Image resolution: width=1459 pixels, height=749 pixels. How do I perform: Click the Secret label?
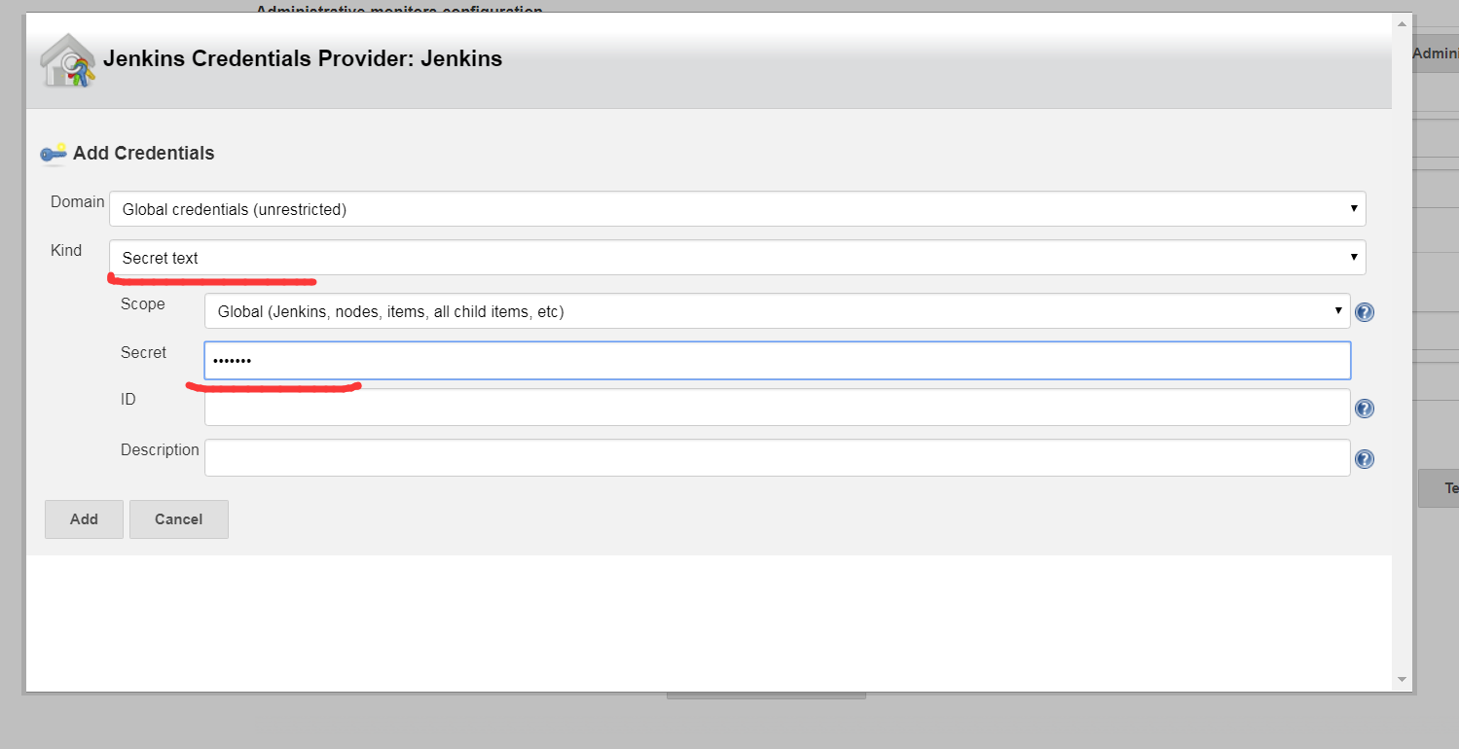coord(144,352)
